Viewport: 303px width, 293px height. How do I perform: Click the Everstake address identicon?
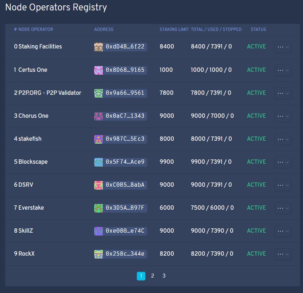pyautogui.click(x=98, y=208)
